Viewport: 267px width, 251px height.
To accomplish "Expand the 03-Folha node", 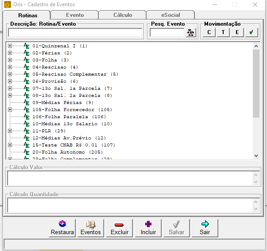I will tap(10, 60).
